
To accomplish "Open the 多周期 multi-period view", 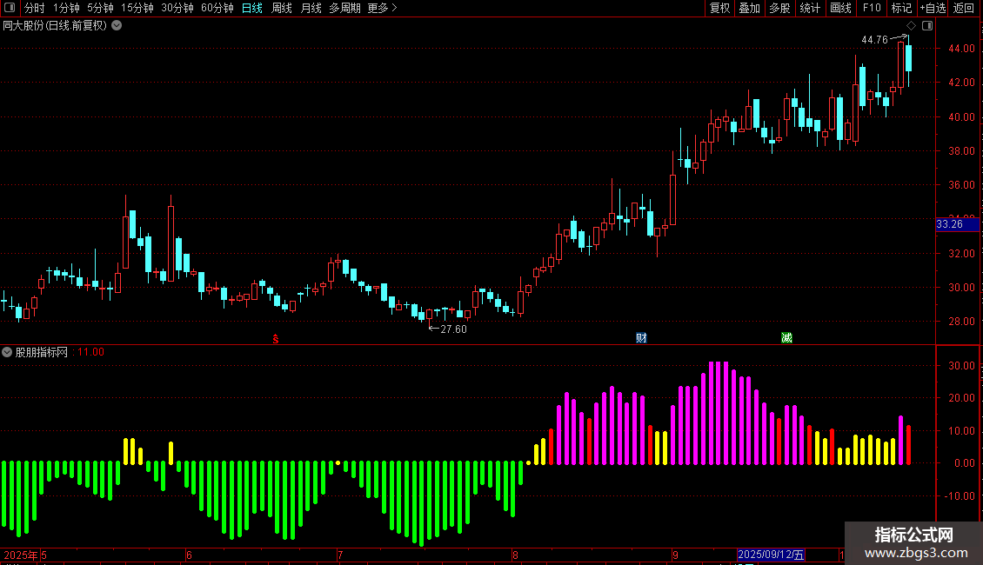I will (344, 8).
